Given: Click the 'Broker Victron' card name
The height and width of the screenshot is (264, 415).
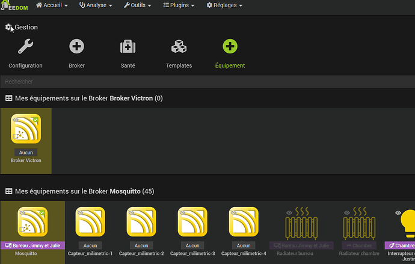Looking at the screenshot, I should pos(26,160).
